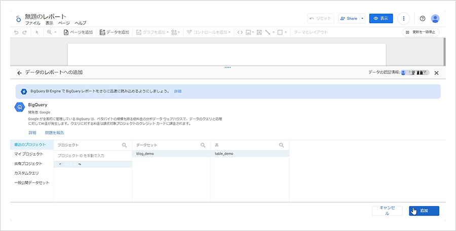Click the キャンセル button
456x231 pixels.
[x=387, y=211]
